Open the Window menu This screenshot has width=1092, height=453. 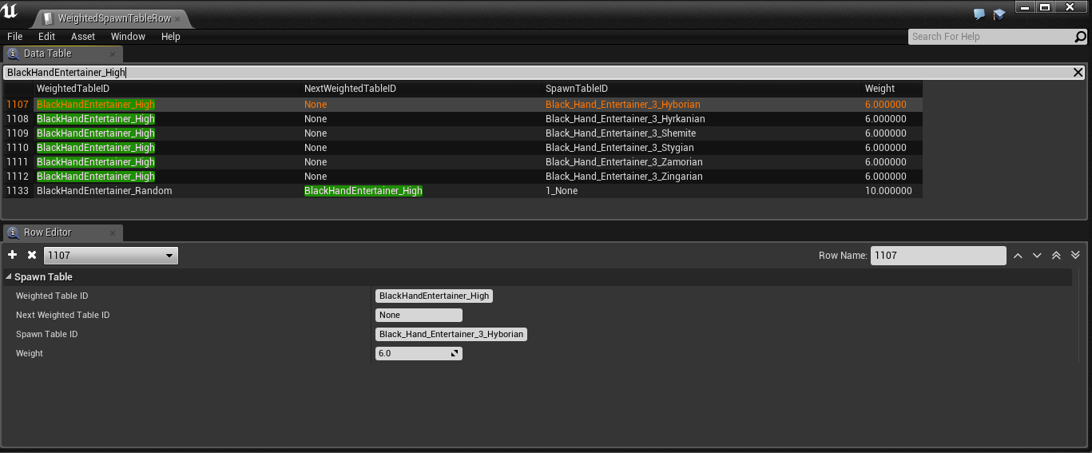(x=128, y=37)
